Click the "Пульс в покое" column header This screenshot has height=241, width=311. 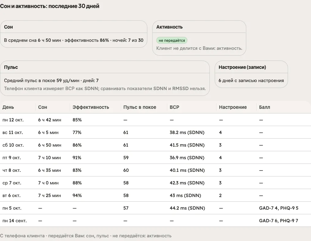(x=140, y=107)
